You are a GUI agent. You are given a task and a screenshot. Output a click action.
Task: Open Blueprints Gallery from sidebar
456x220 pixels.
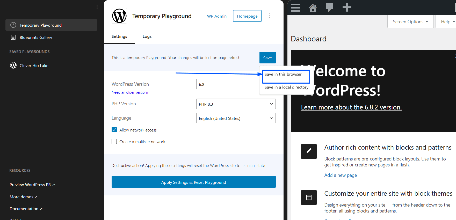[51, 37]
